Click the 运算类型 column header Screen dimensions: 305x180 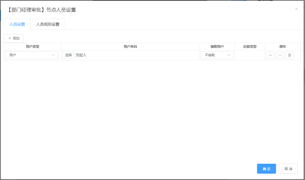pyautogui.click(x=250, y=47)
